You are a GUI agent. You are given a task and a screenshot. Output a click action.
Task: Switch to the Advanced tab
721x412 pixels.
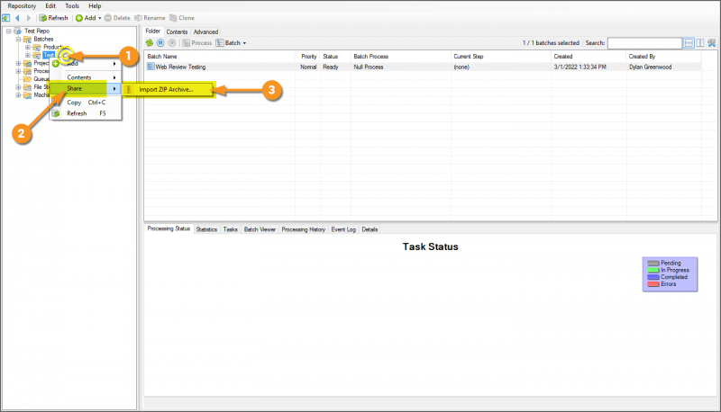[x=205, y=31]
